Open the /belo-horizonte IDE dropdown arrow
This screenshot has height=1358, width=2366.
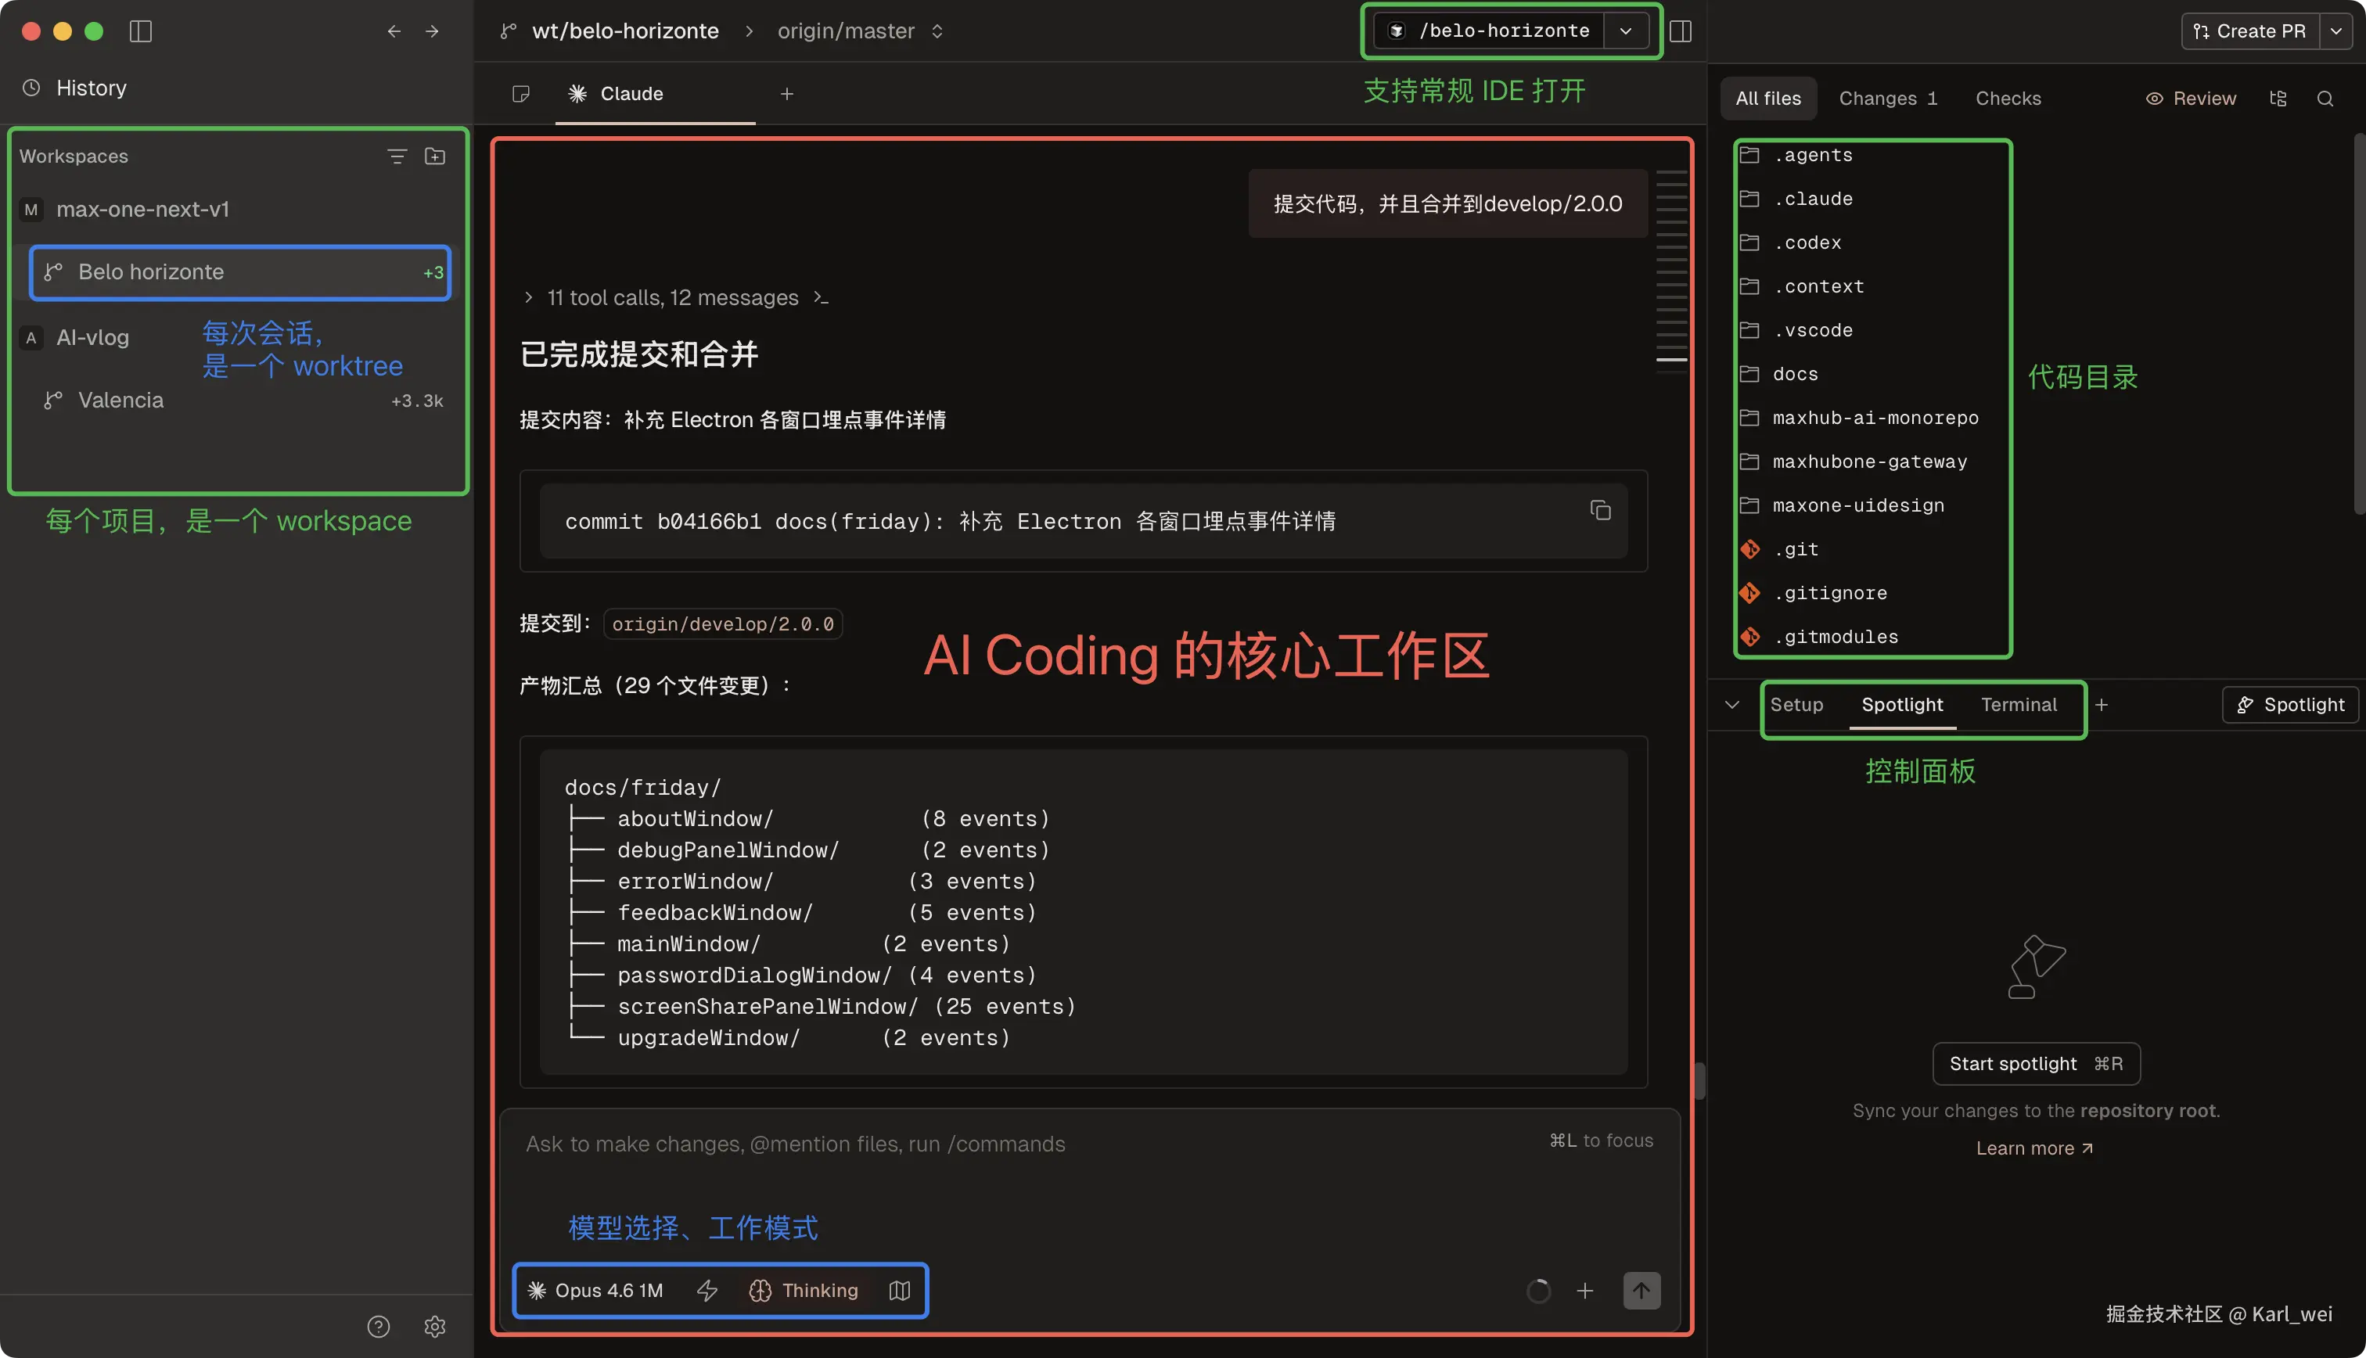tap(1626, 31)
